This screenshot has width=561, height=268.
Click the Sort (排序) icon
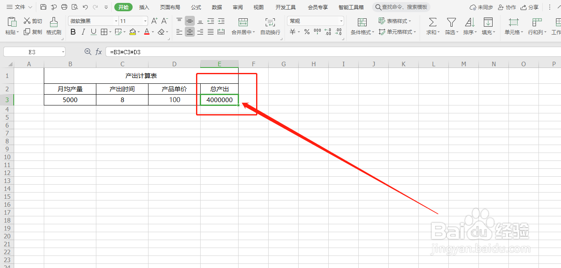coord(470,22)
